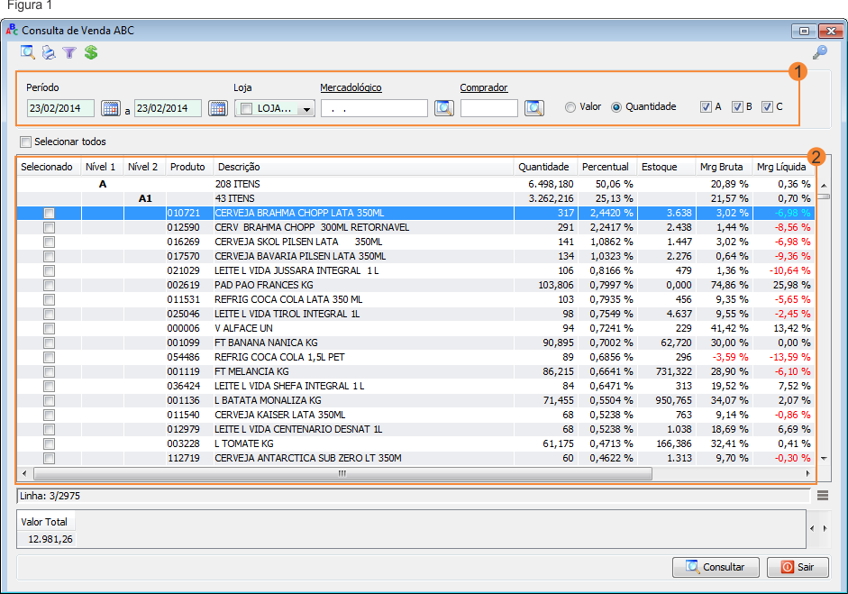The width and height of the screenshot is (848, 594).
Task: Click the Comprador label link
Action: point(484,87)
